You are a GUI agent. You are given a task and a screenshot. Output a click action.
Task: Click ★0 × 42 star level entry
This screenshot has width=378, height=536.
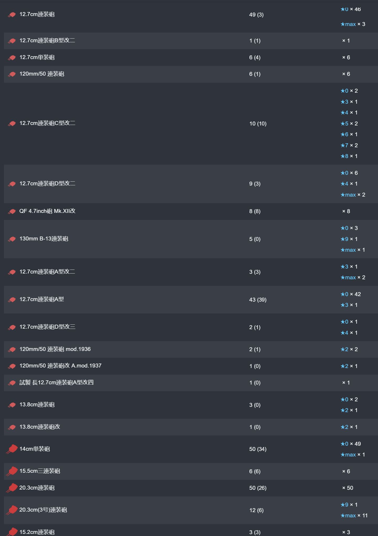[x=350, y=294]
